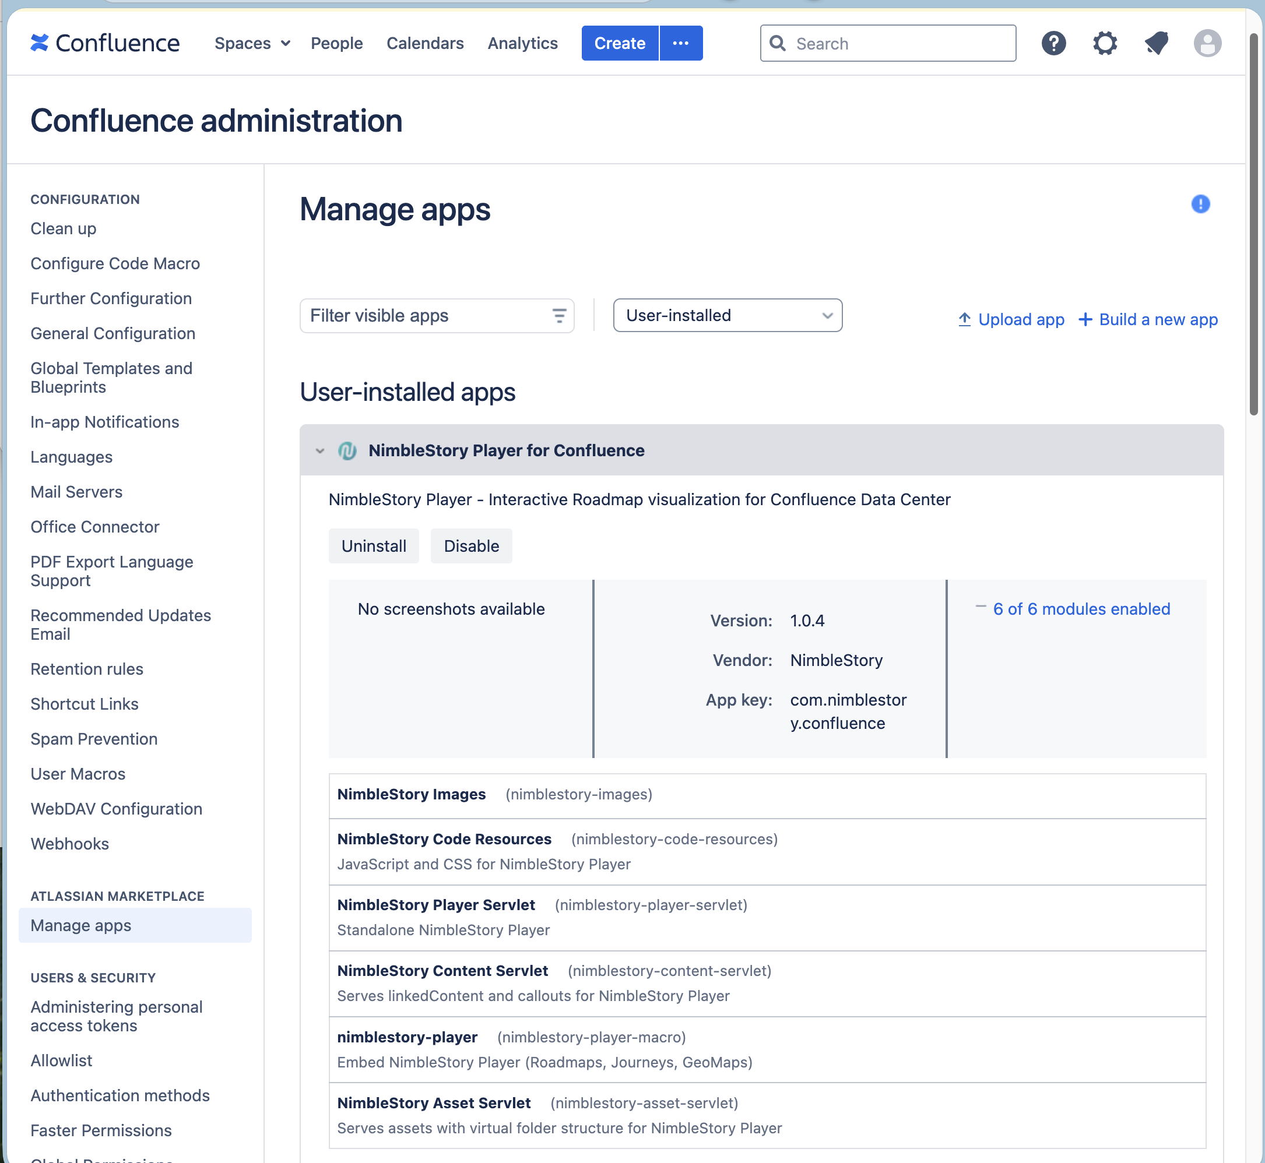Collapse the NimbleStory Player for Confluence section
The image size is (1265, 1163).
(x=320, y=450)
